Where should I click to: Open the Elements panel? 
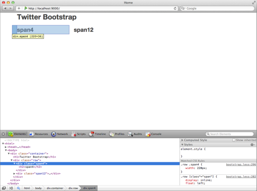click(17, 134)
